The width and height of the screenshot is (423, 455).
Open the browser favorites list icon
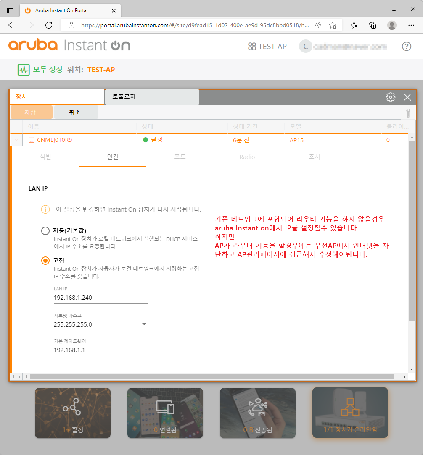coord(354,25)
